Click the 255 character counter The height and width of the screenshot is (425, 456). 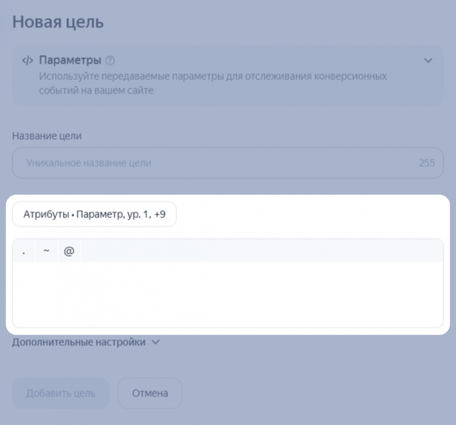pyautogui.click(x=427, y=163)
